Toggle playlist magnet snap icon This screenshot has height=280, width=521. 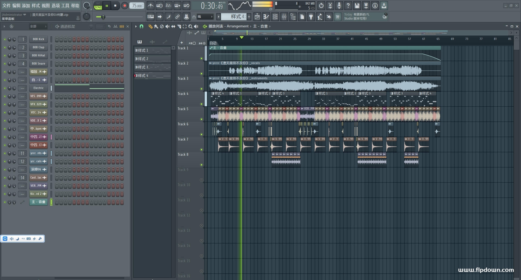[x=141, y=26]
